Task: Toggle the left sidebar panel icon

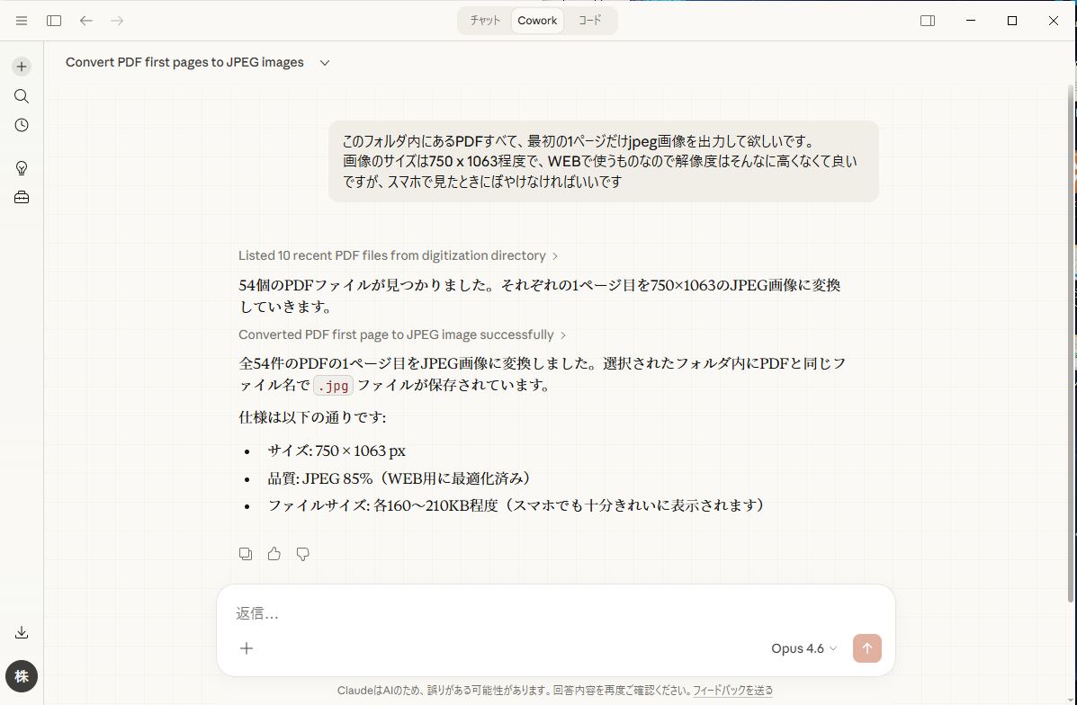Action: tap(54, 21)
